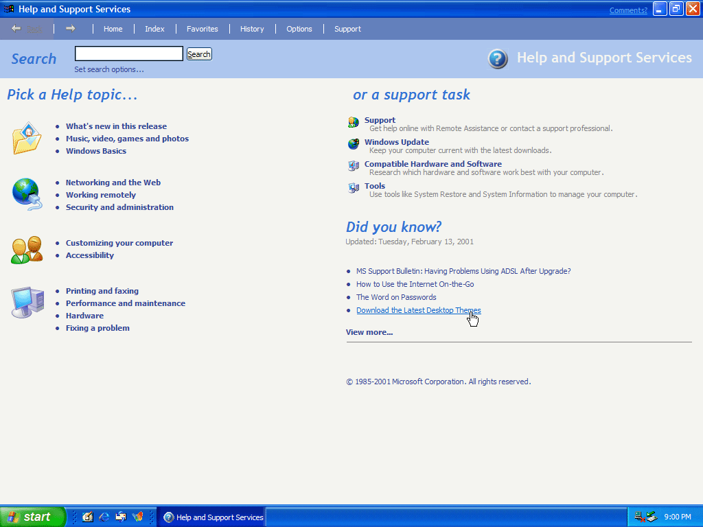This screenshot has width=703, height=527.
Task: Open Download the Latest Desktop Themes link
Action: point(419,310)
